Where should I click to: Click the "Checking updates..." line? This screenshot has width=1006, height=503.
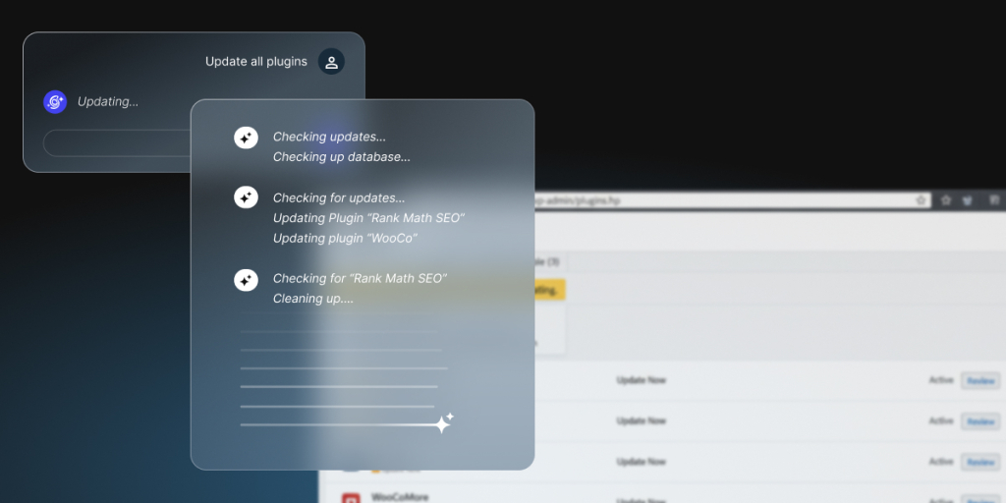tap(329, 137)
